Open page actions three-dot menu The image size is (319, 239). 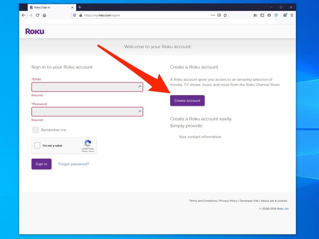pyautogui.click(x=213, y=15)
